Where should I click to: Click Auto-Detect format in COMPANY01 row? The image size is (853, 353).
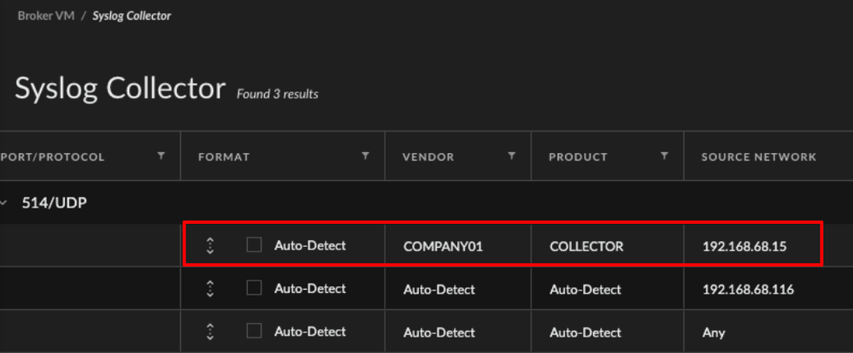tap(309, 245)
